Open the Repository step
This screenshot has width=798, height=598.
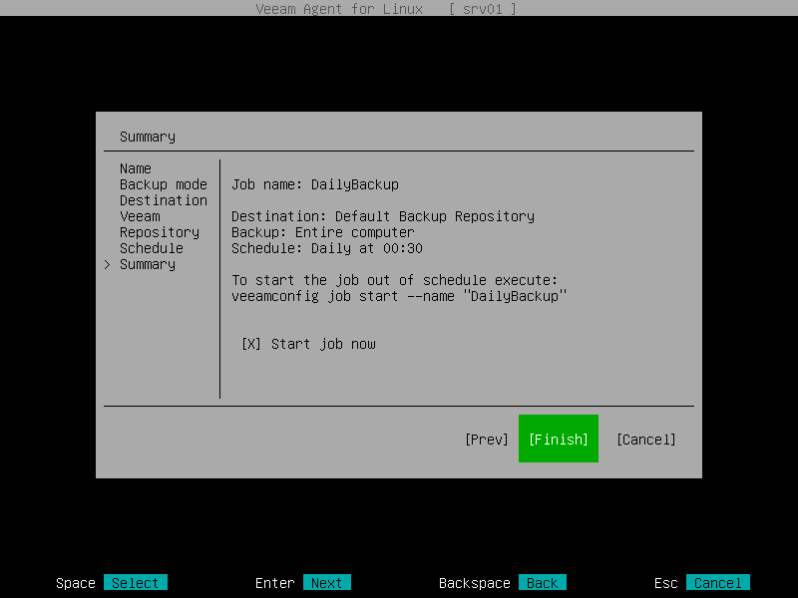tap(160, 232)
